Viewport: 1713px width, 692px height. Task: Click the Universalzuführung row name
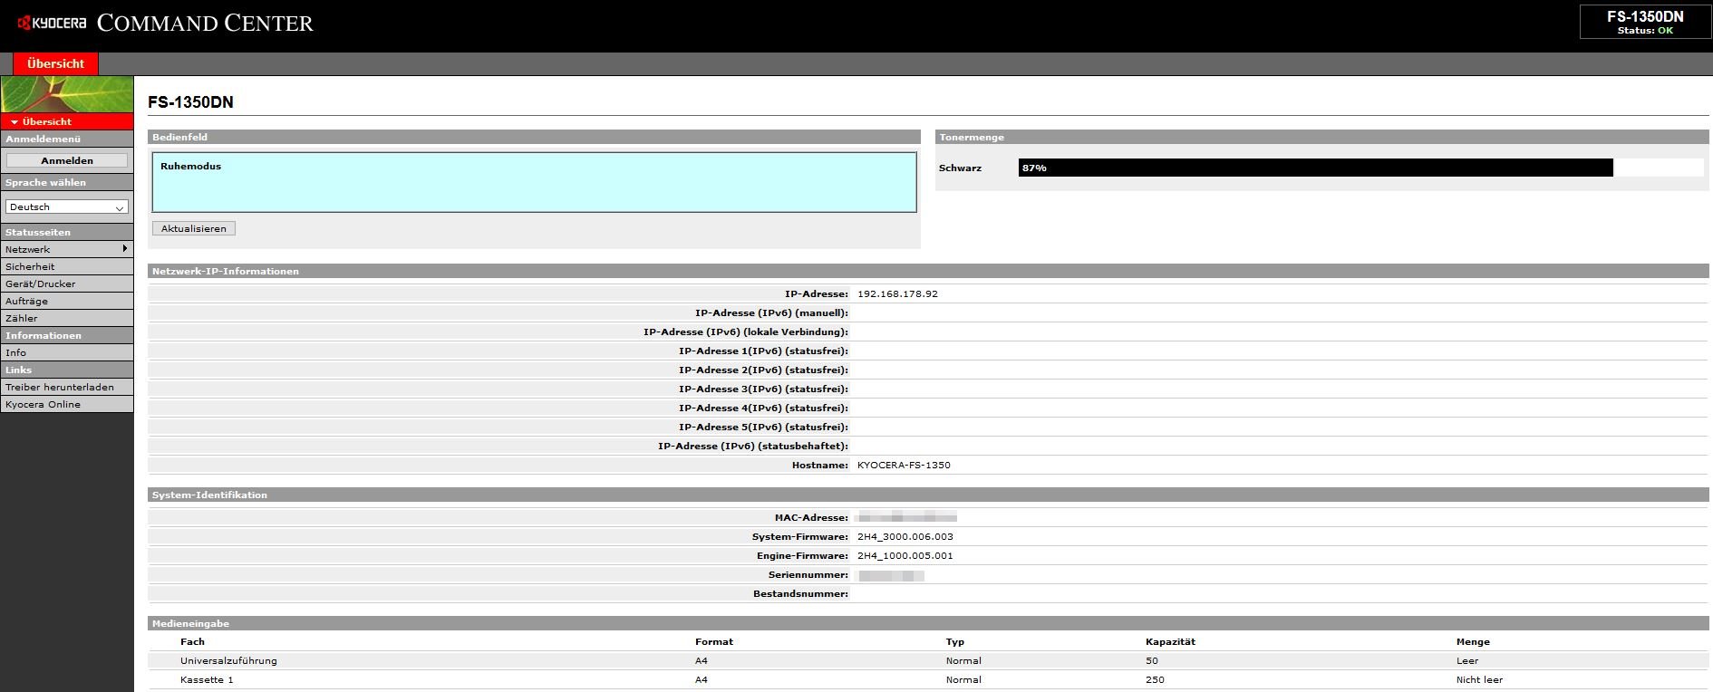(x=228, y=660)
